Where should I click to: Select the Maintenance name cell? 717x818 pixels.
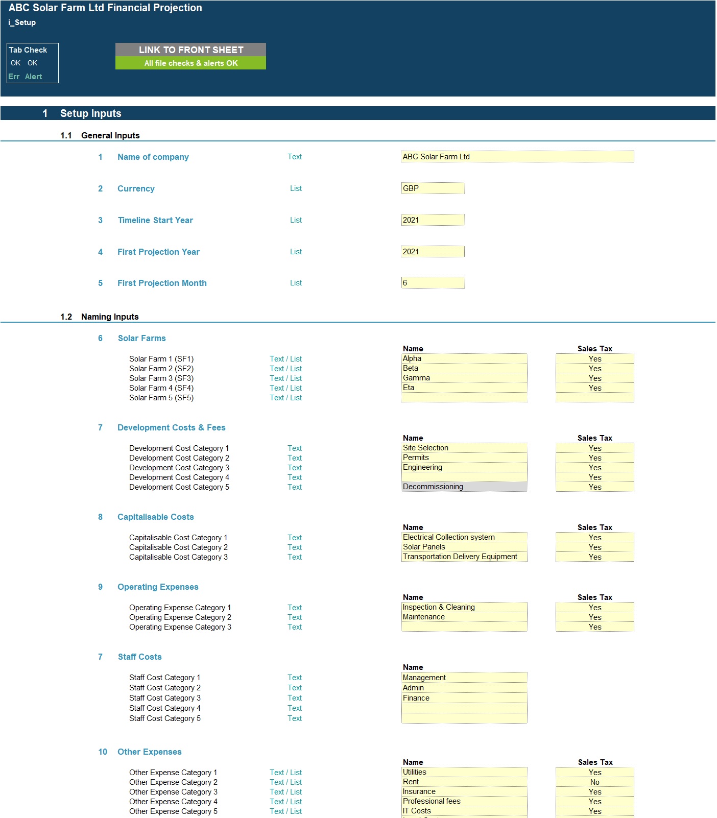click(464, 617)
